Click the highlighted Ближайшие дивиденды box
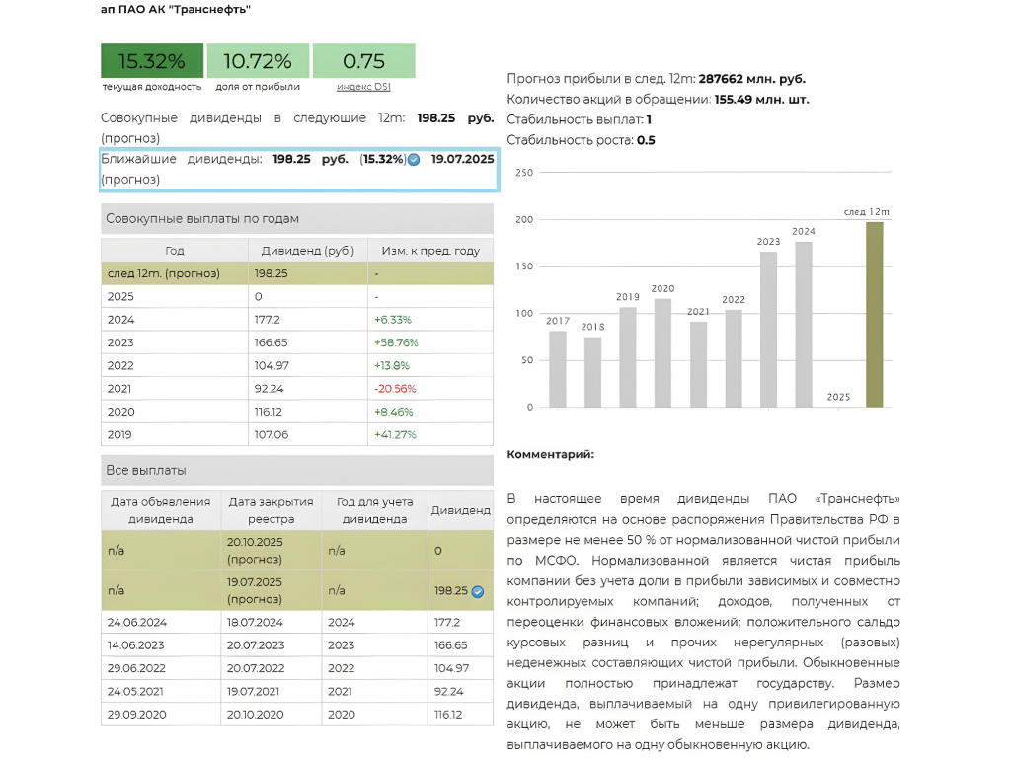Image resolution: width=1011 pixels, height=758 pixels. [298, 170]
